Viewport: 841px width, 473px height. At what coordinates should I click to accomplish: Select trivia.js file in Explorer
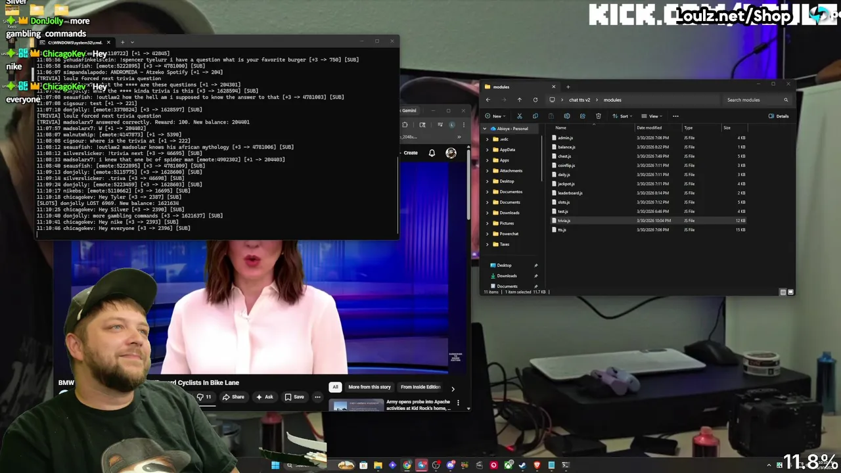[x=564, y=221]
